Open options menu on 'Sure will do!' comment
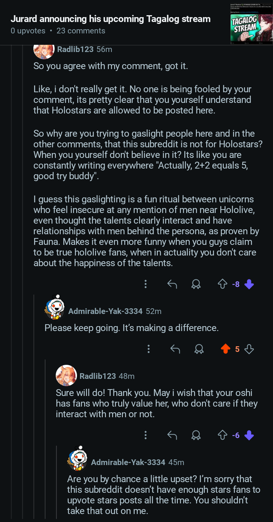 (146, 435)
